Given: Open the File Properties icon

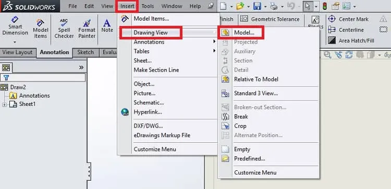Looking at the screenshot, I should pos(335,6).
